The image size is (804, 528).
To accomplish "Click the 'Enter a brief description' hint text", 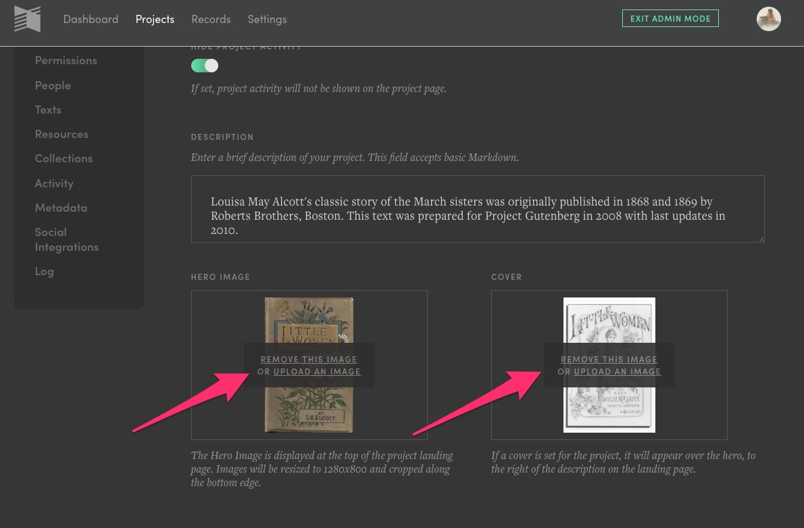I will click(x=355, y=157).
